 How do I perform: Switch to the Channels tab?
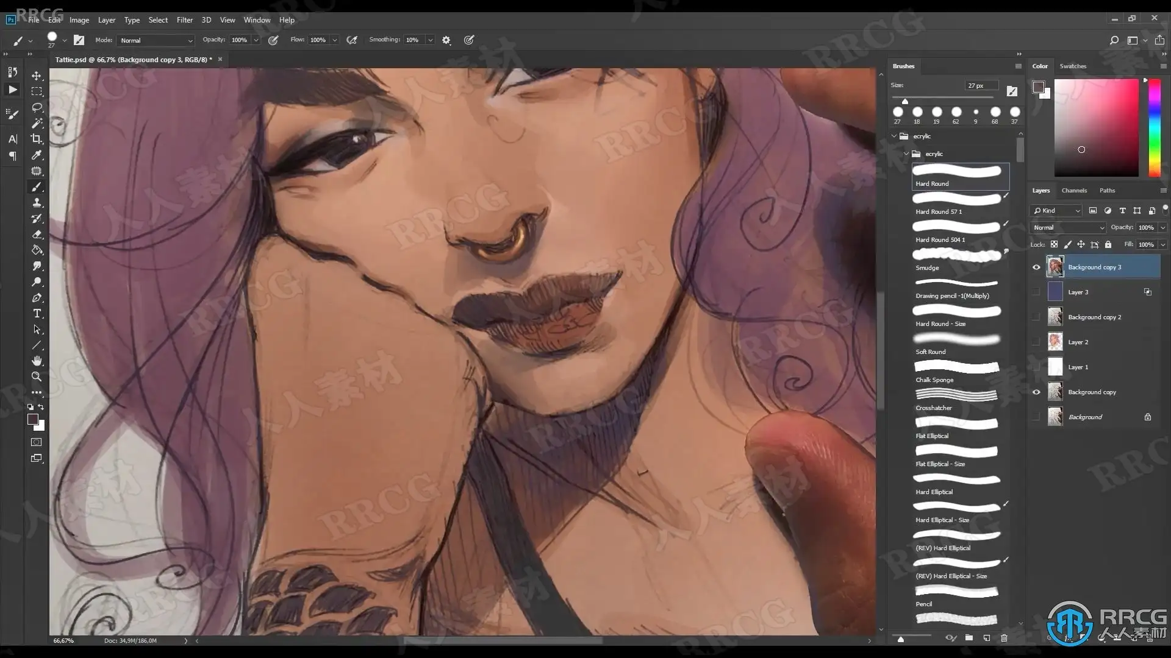click(1074, 191)
